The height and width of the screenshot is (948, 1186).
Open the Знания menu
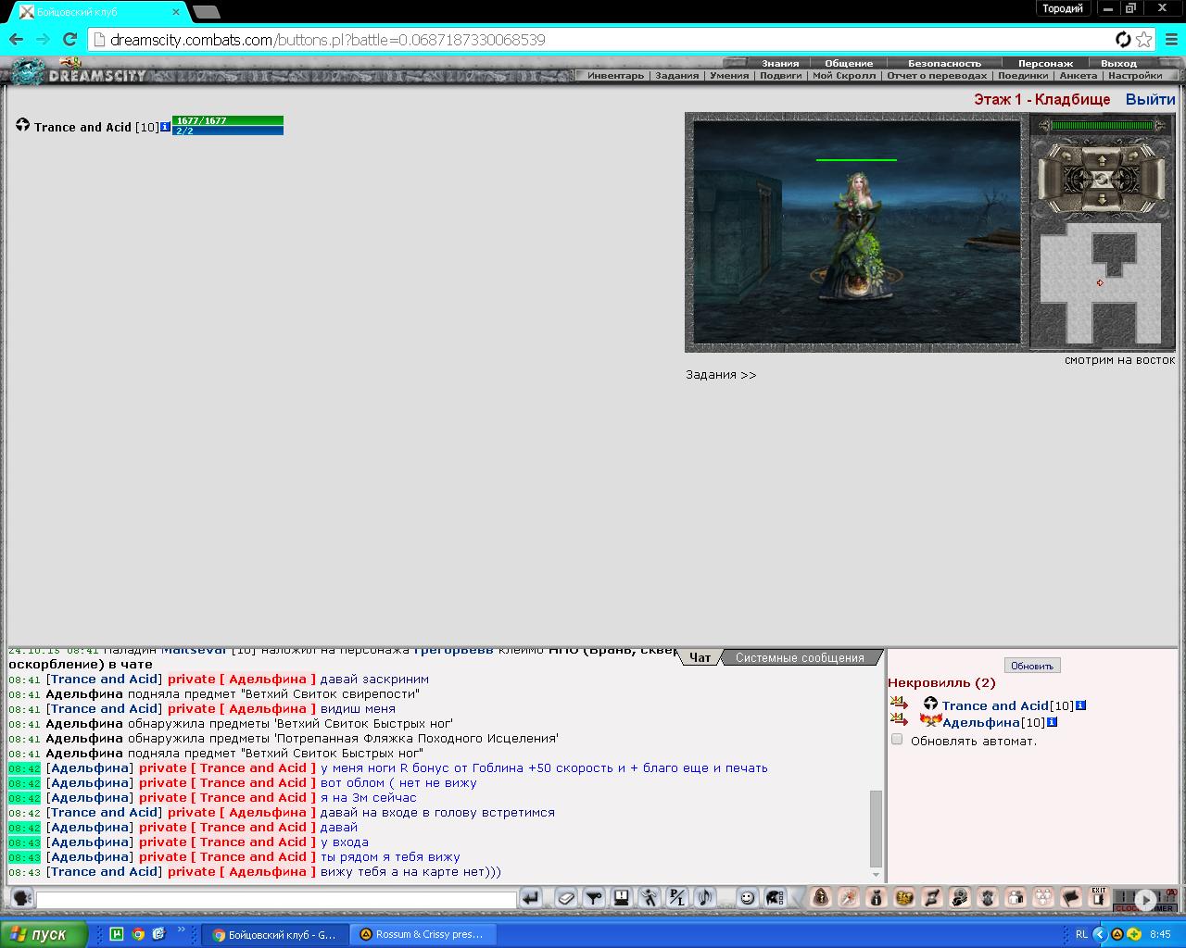click(x=780, y=63)
